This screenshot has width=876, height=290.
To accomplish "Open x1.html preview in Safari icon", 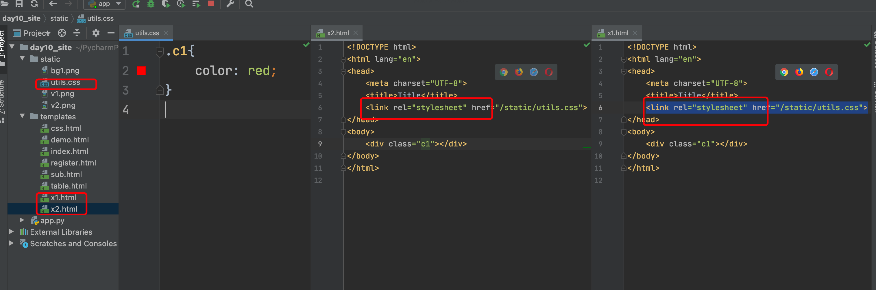I will point(814,72).
